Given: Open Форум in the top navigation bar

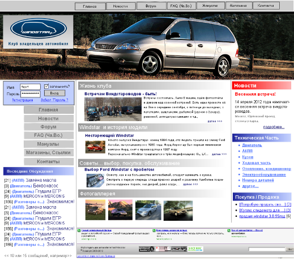Looking at the screenshot, I should click(x=151, y=6).
